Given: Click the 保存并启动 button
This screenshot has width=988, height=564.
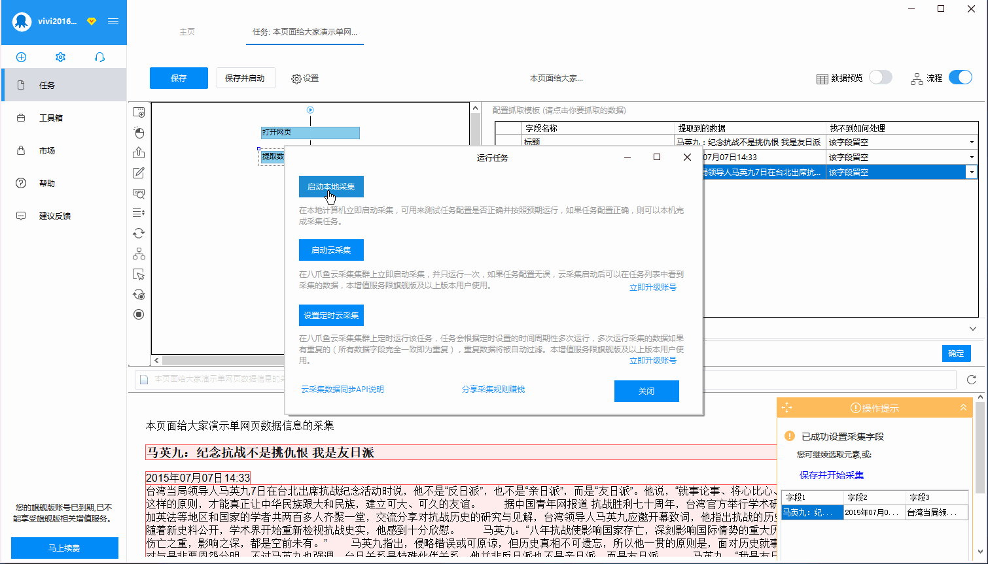Looking at the screenshot, I should [x=245, y=78].
